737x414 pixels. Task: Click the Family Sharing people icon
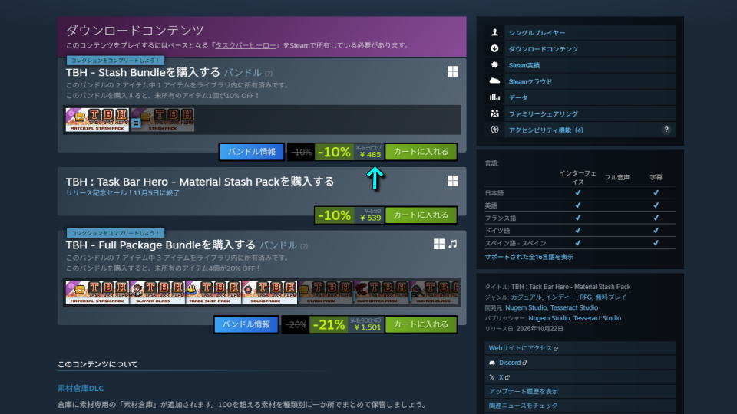click(494, 113)
